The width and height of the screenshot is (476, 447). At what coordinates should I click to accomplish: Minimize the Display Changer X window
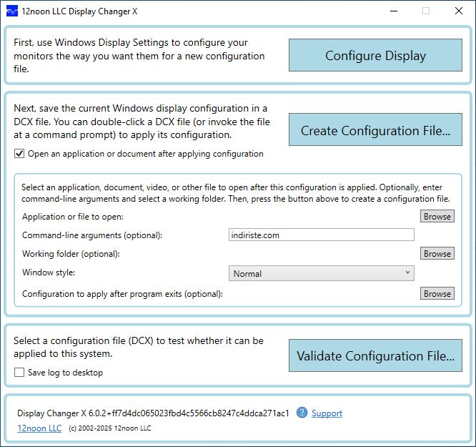pyautogui.click(x=394, y=11)
